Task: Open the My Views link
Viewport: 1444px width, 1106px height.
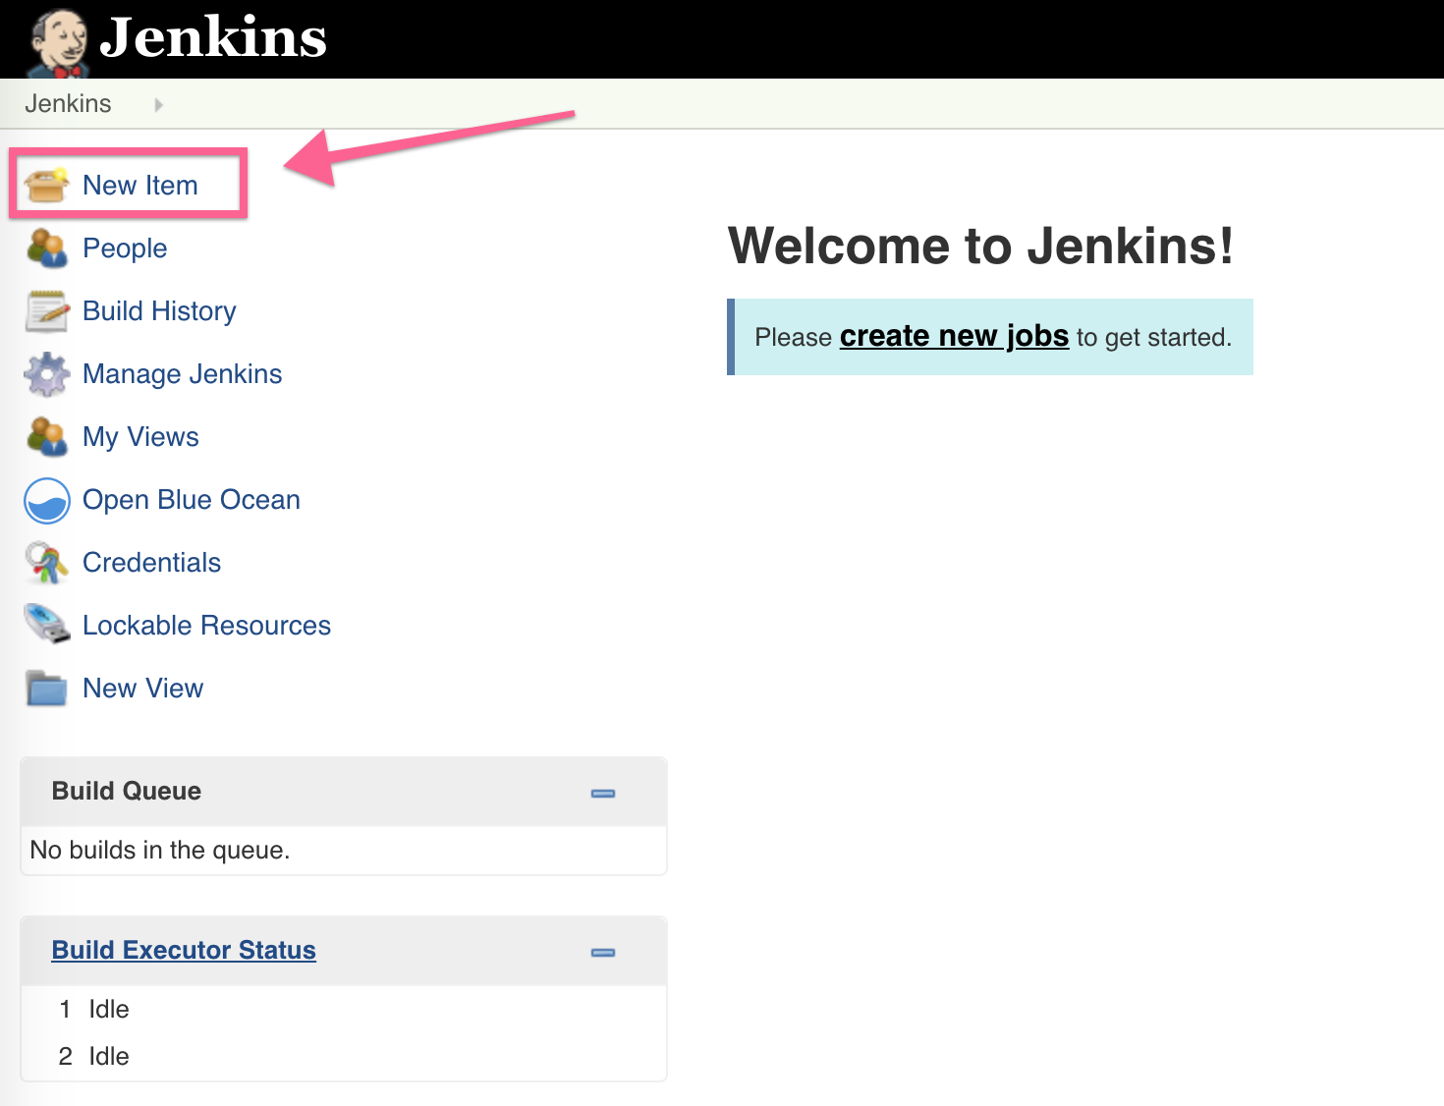Action: [140, 437]
